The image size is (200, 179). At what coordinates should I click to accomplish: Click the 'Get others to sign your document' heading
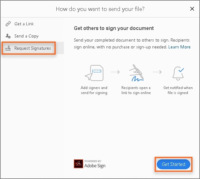click(x=114, y=28)
